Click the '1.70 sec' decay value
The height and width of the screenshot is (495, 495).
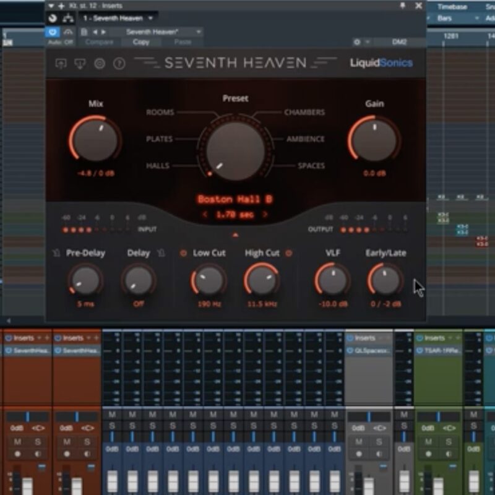[x=235, y=215]
